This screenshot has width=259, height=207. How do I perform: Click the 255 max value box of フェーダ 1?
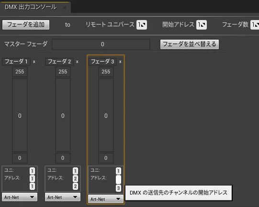click(20, 72)
